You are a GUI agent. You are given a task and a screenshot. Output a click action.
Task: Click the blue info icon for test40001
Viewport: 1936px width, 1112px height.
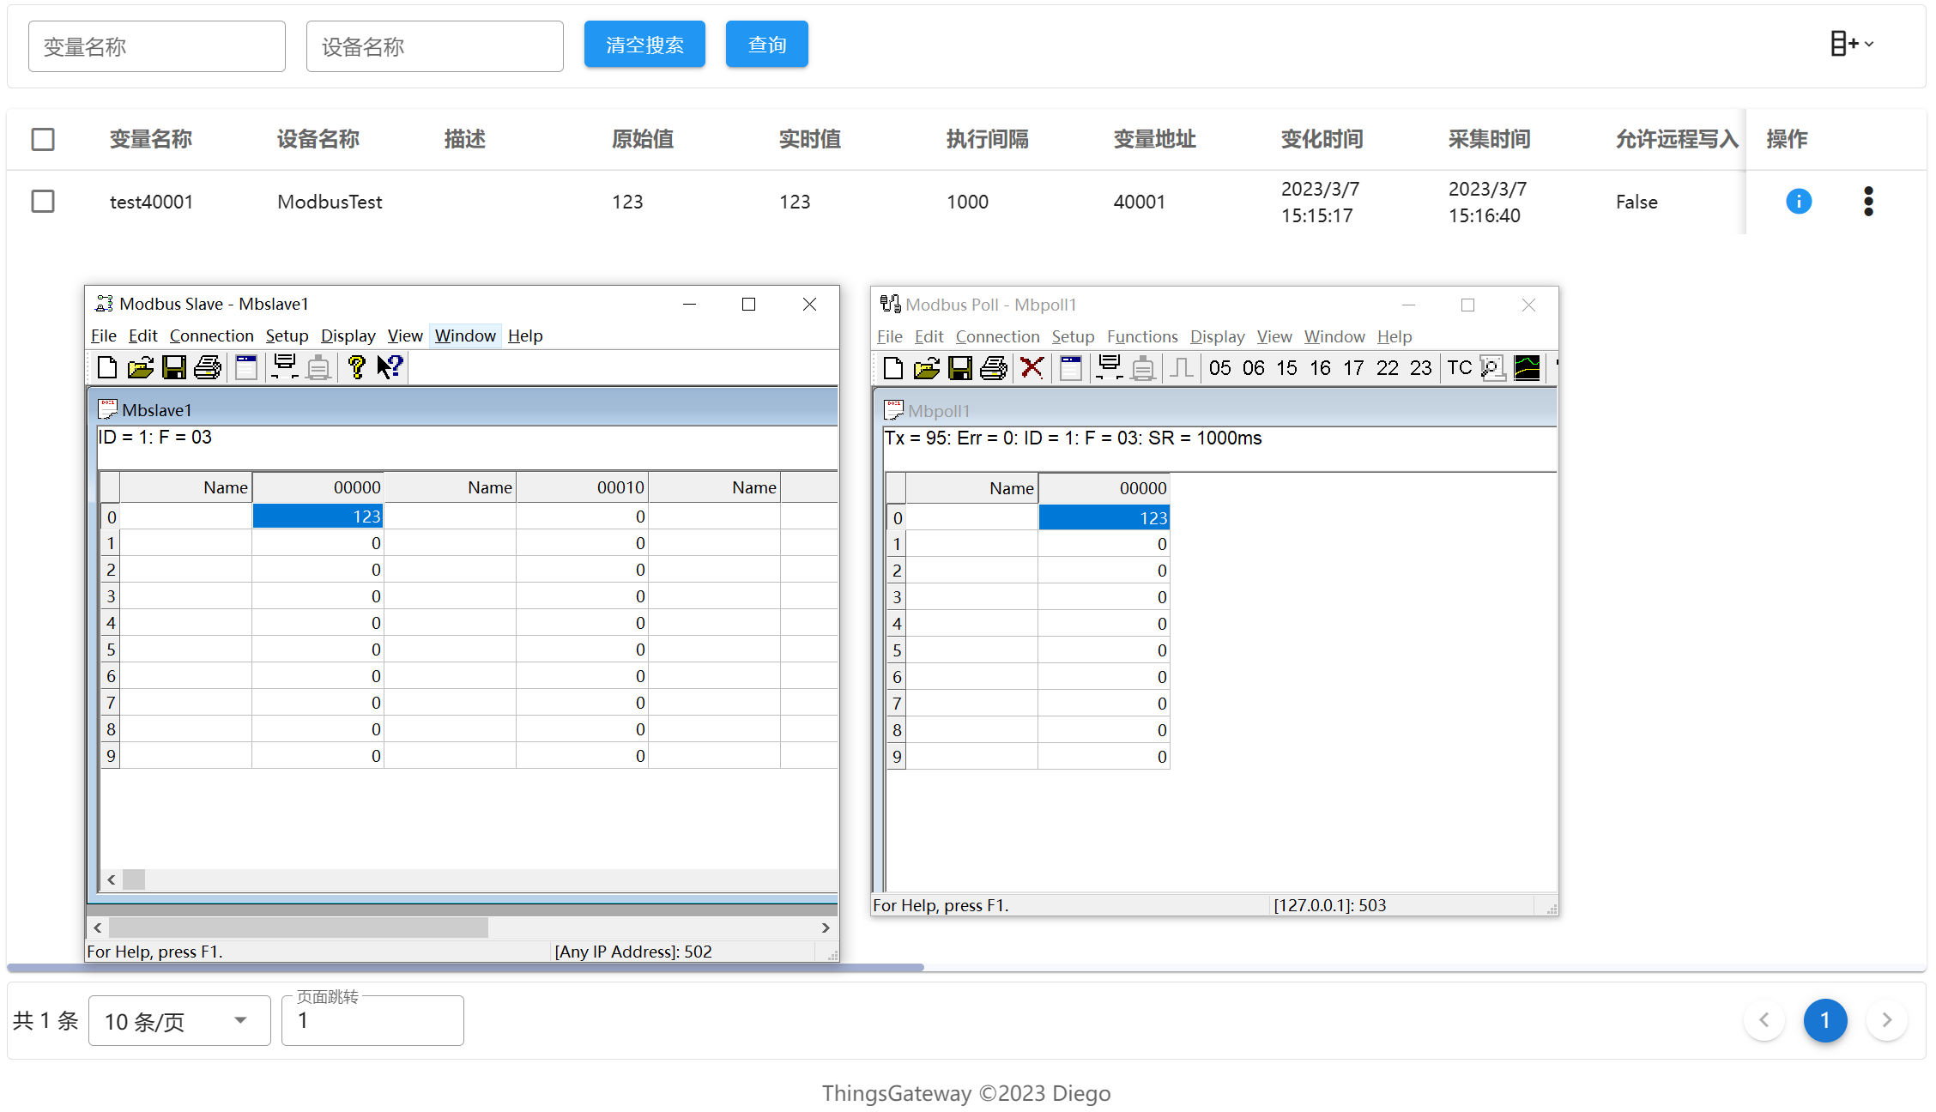pos(1798,202)
